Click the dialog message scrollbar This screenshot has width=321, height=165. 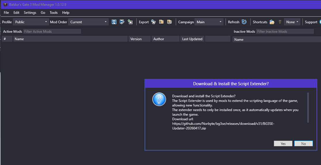[308, 108]
